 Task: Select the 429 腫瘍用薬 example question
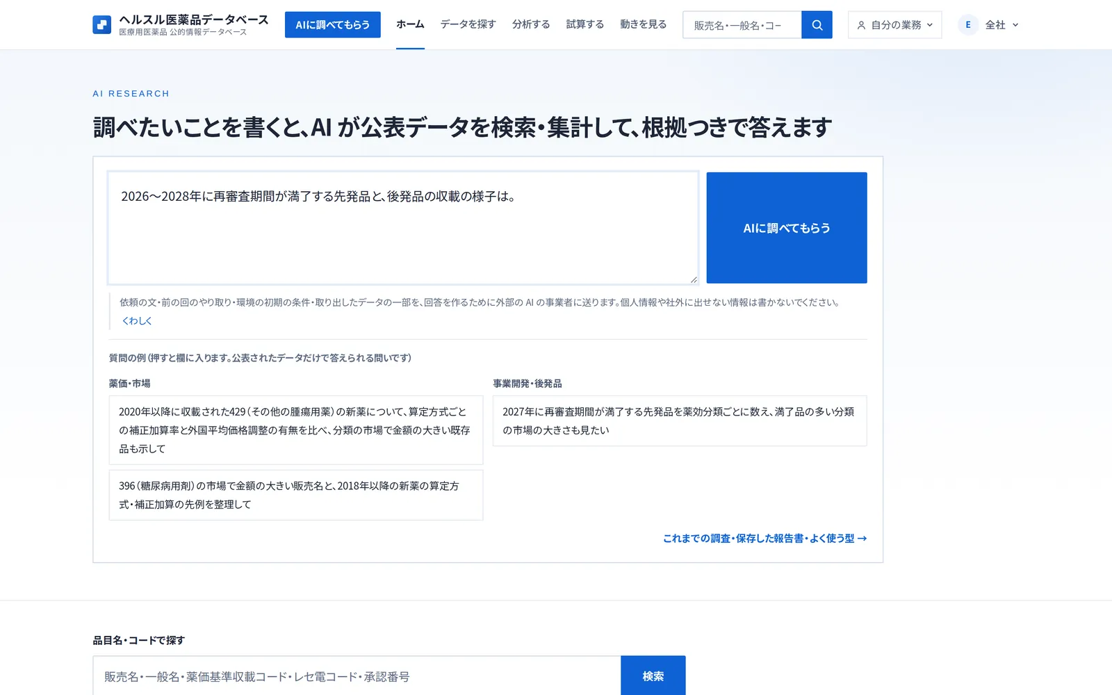(x=296, y=430)
